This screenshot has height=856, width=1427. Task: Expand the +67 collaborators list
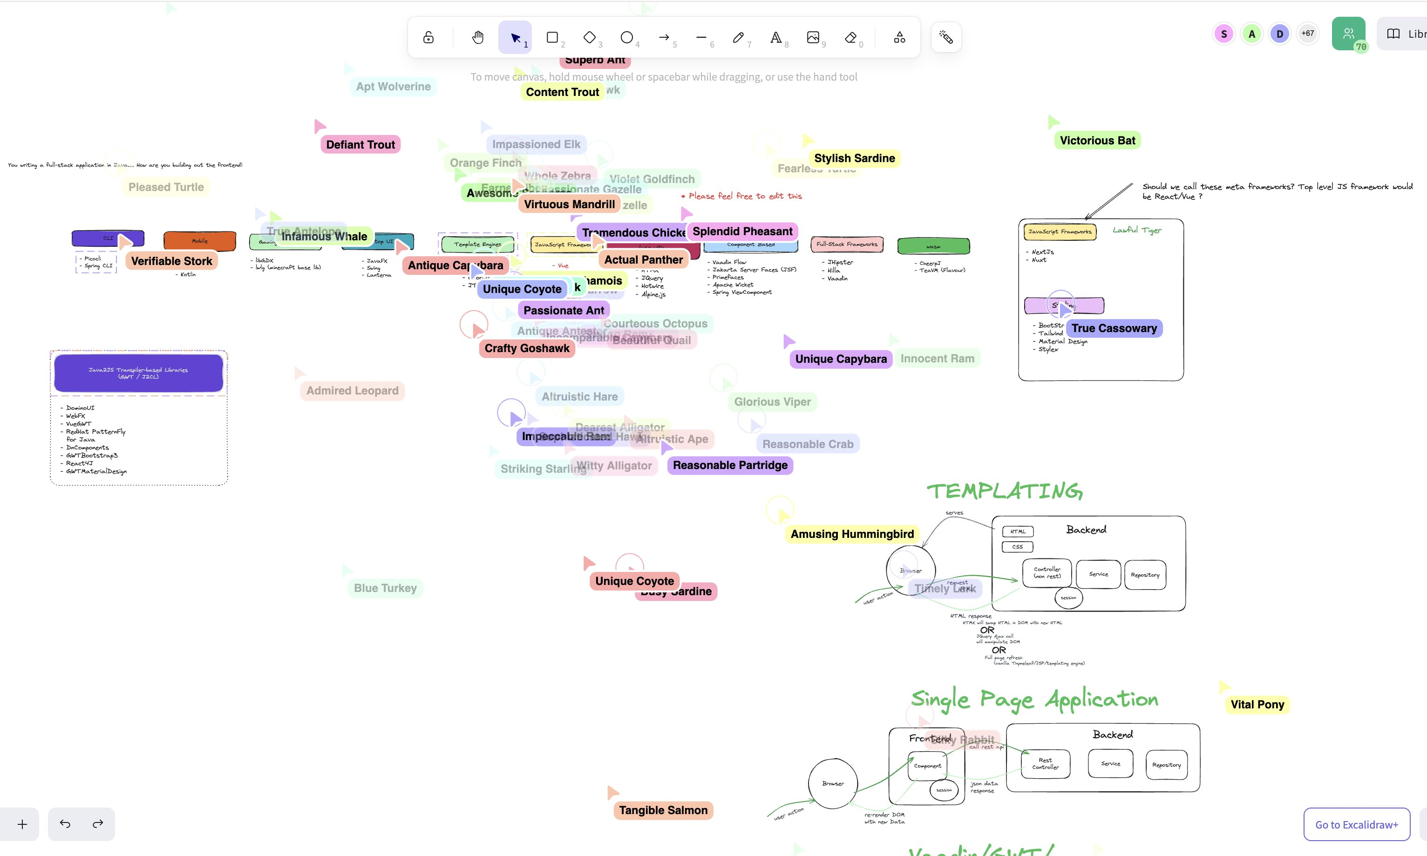tap(1308, 34)
